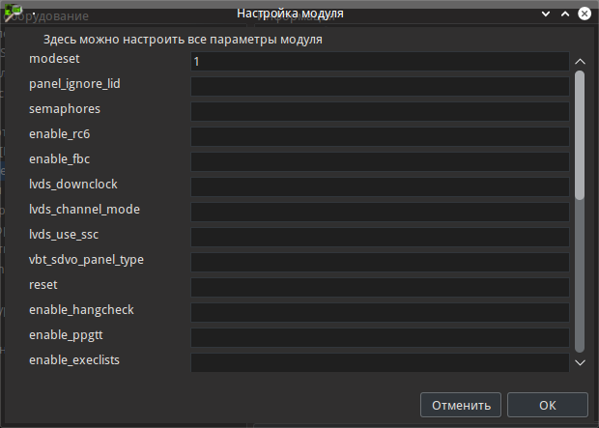The width and height of the screenshot is (599, 428).
Task: Select the lvds_channel_mode field
Action: 379,212
